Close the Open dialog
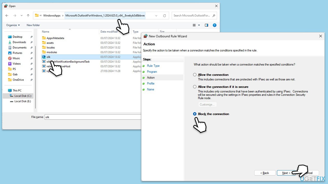 pyautogui.click(x=217, y=6)
